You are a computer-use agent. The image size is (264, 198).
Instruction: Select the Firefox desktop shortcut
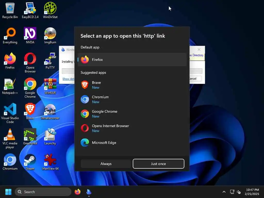coord(10,61)
